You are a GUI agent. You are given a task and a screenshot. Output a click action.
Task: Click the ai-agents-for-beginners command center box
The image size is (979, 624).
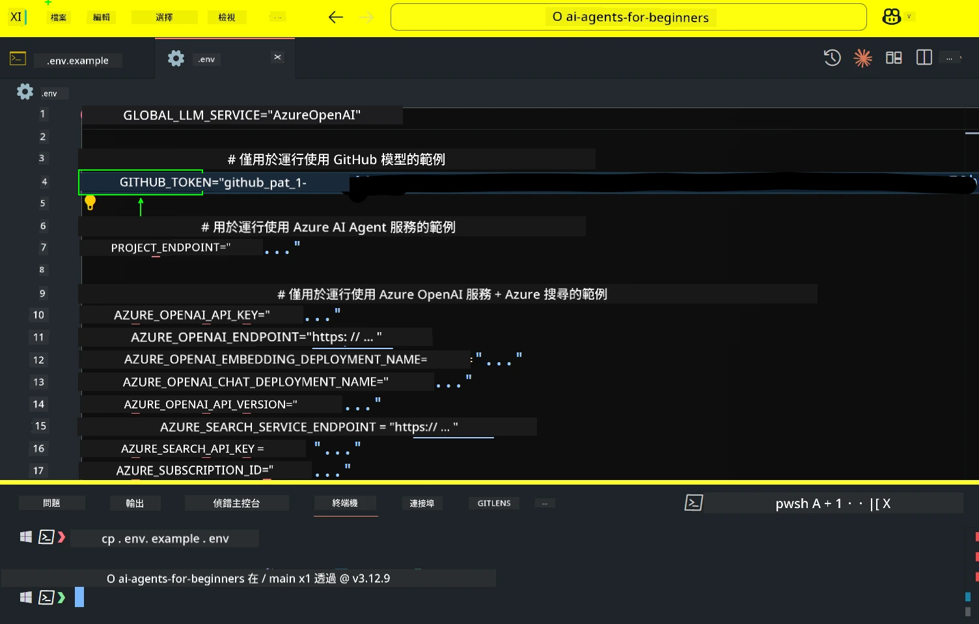(627, 17)
